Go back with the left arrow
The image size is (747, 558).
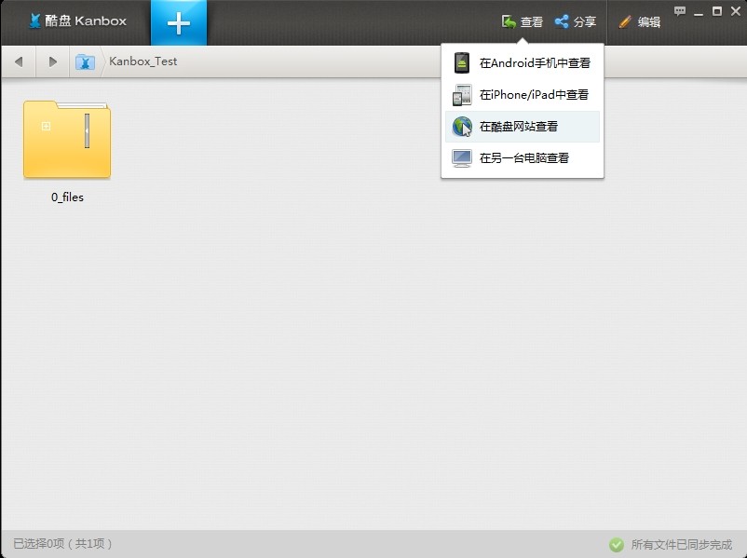pos(19,61)
